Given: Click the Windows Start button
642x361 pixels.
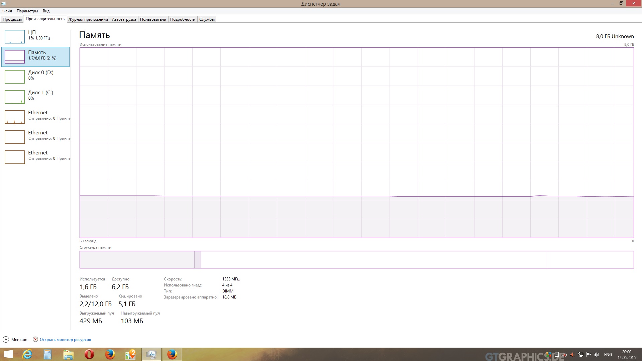Looking at the screenshot, I should click(8, 354).
